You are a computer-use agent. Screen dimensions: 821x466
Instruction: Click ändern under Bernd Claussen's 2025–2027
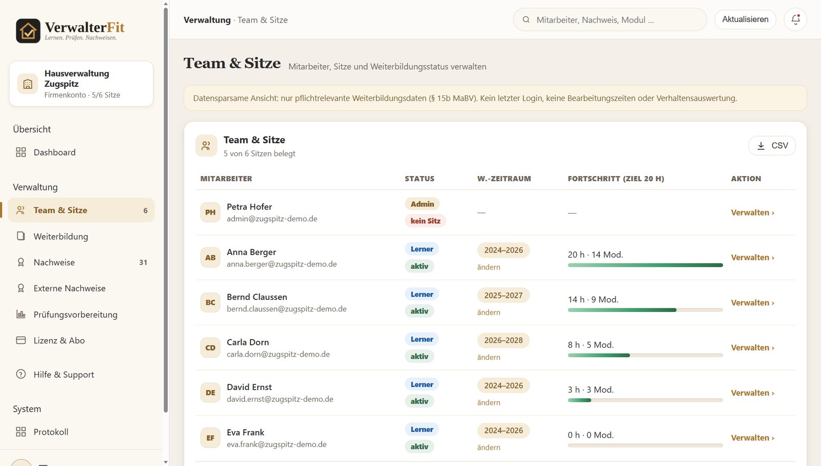point(488,312)
